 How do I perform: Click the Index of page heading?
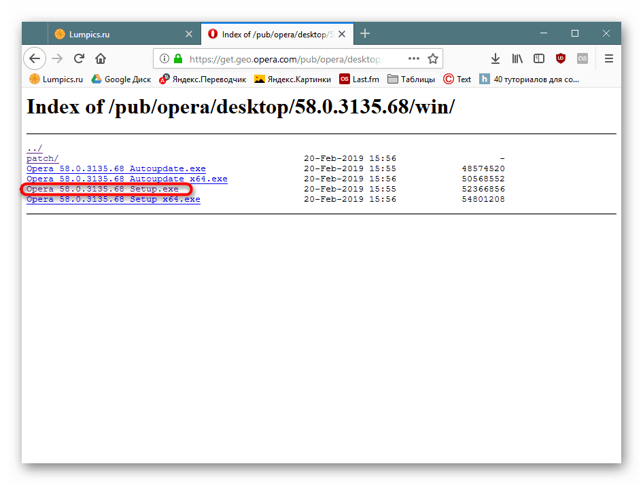(x=241, y=107)
